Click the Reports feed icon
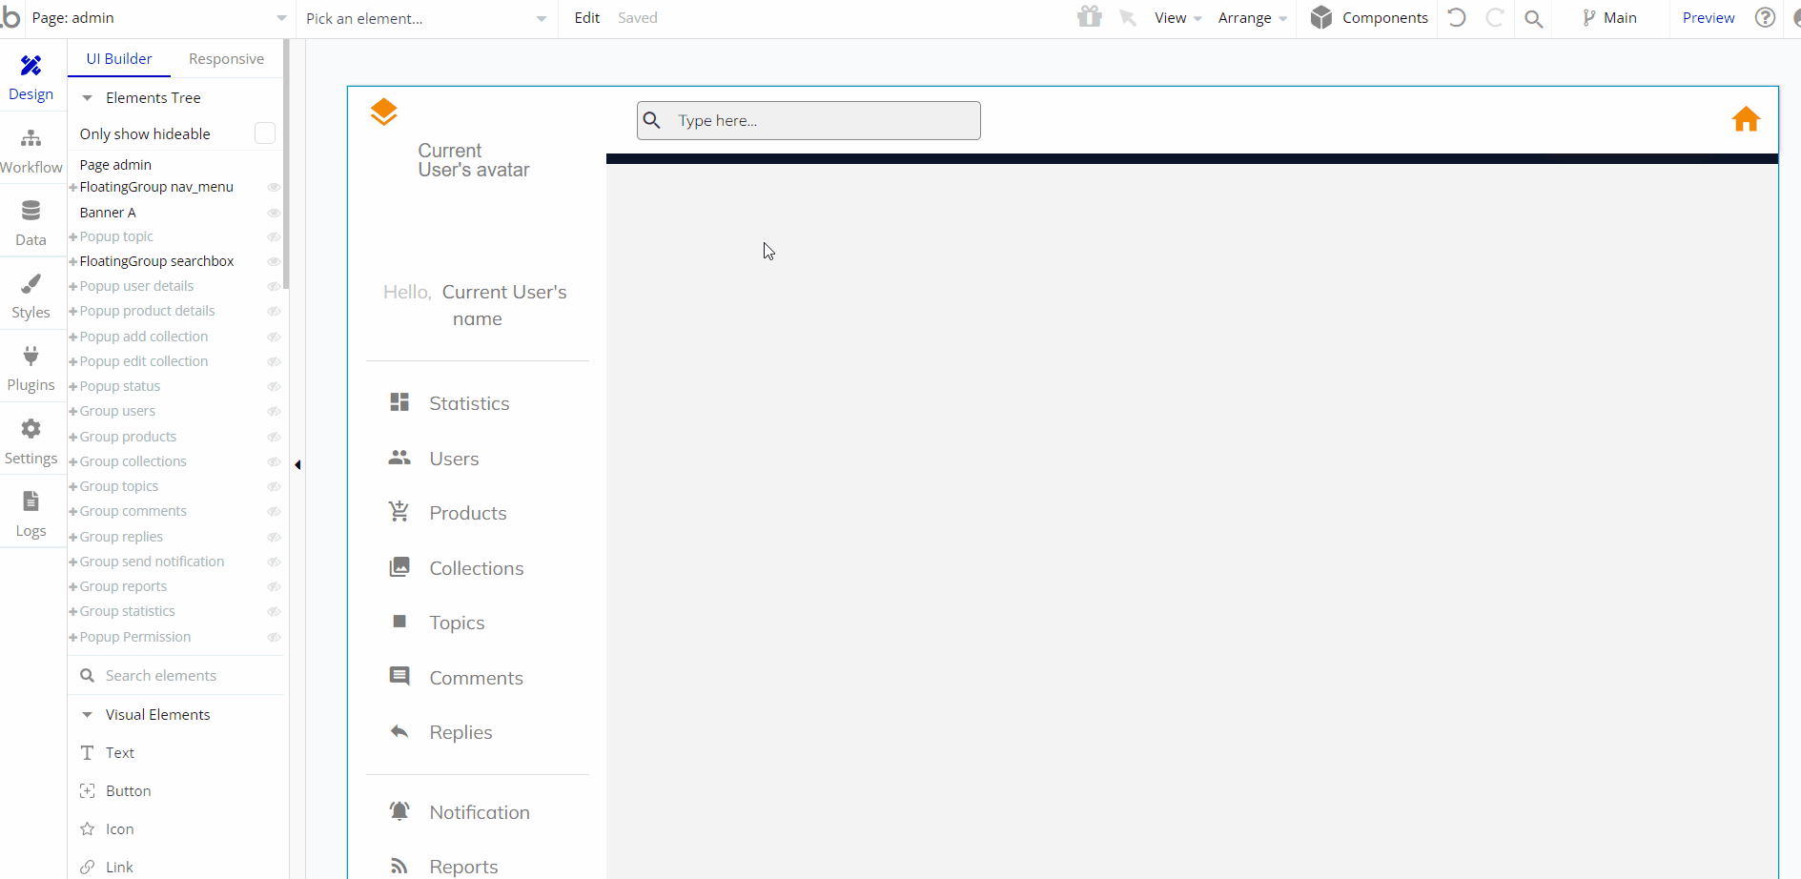The height and width of the screenshot is (879, 1801). coord(399,866)
